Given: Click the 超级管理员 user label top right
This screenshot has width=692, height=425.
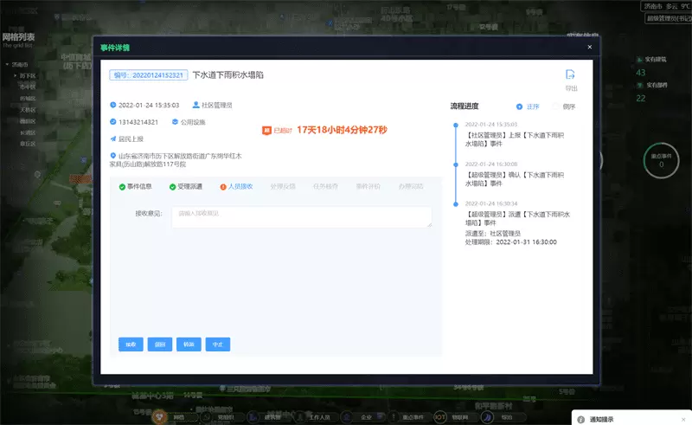Looking at the screenshot, I should pos(669,18).
